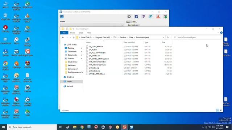Image resolution: width=232 pixels, height=130 pixels.
Task: Select Quick access in navigation pane
Action: click(x=71, y=45)
